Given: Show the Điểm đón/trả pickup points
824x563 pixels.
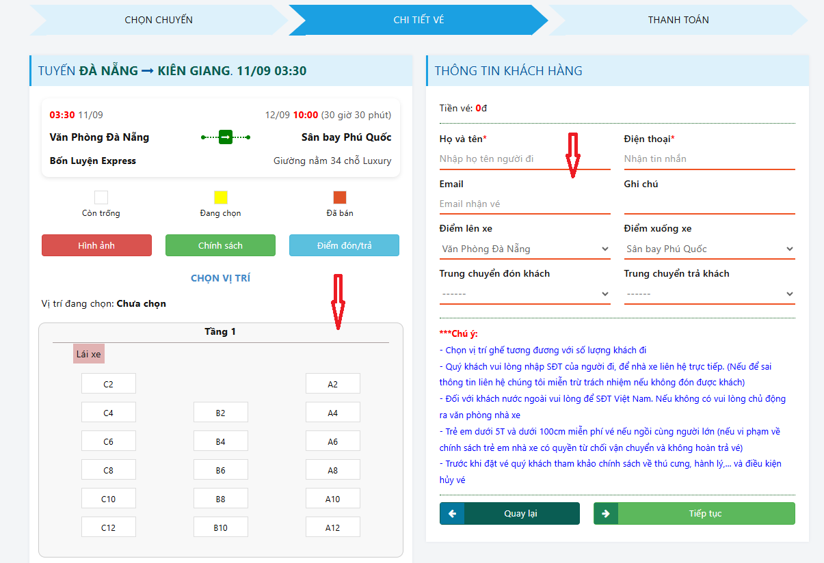Looking at the screenshot, I should [344, 245].
